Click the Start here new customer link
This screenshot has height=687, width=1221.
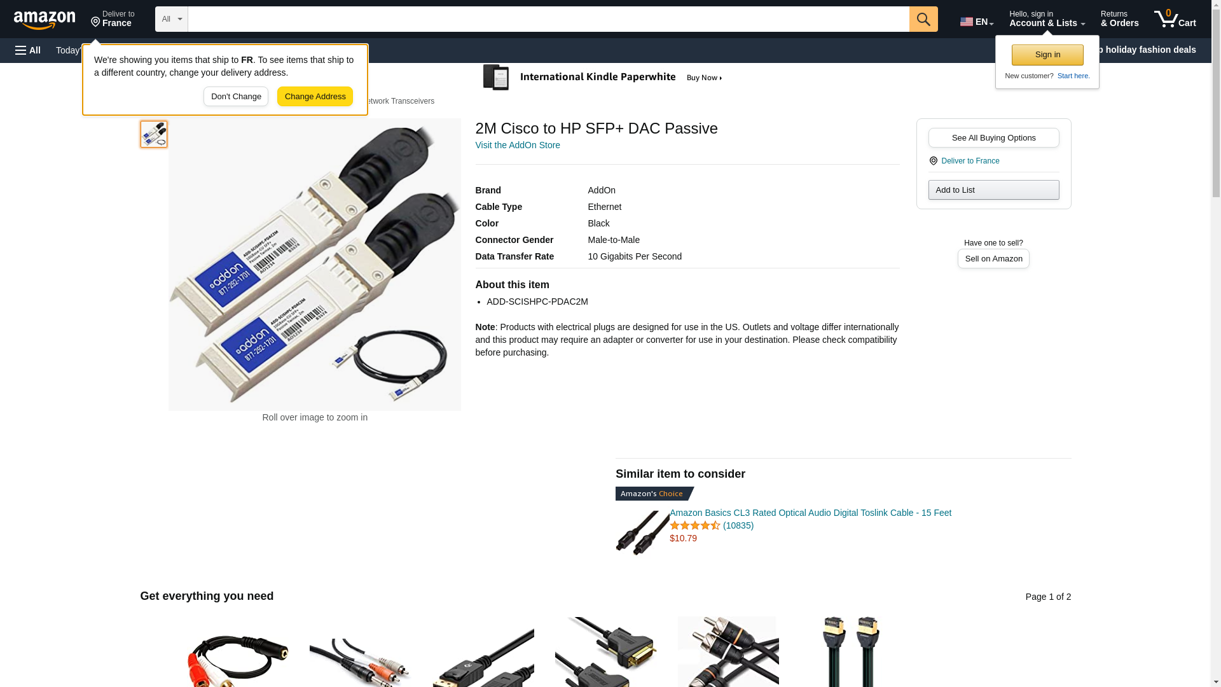coord(1073,76)
